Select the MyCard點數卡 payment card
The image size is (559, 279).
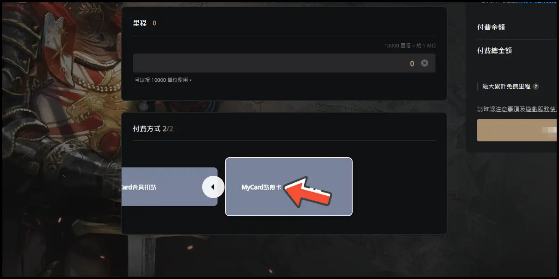tap(289, 187)
